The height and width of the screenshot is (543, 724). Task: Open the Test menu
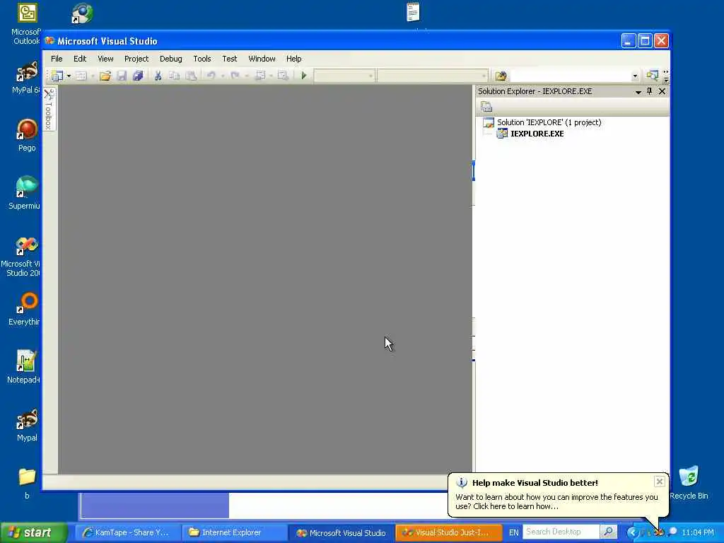coord(230,59)
